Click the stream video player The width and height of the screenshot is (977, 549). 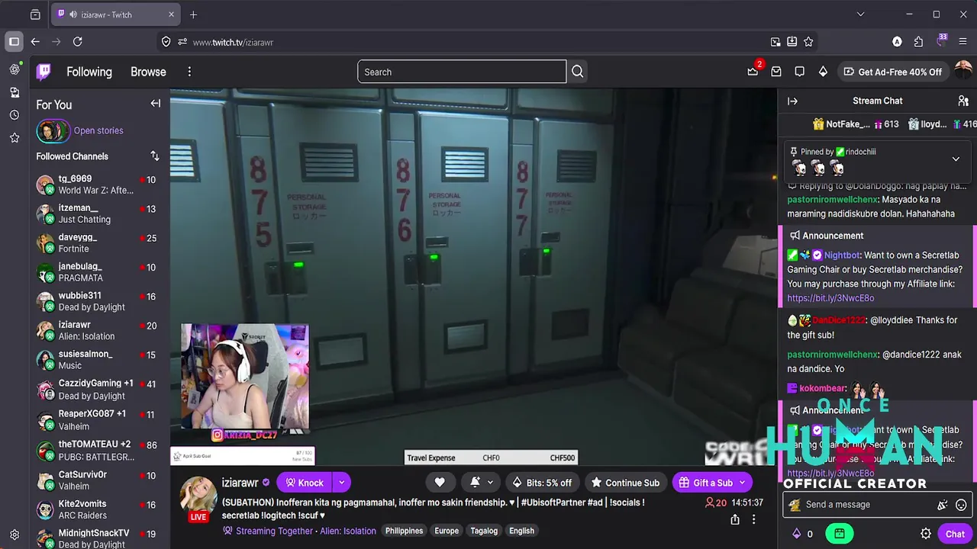point(473,277)
